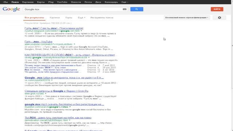Image resolution: width=233 pixels, height=131 pixels.
Task: Expand arrow next to vk.com/club40692378 URL
Action: [52, 80]
